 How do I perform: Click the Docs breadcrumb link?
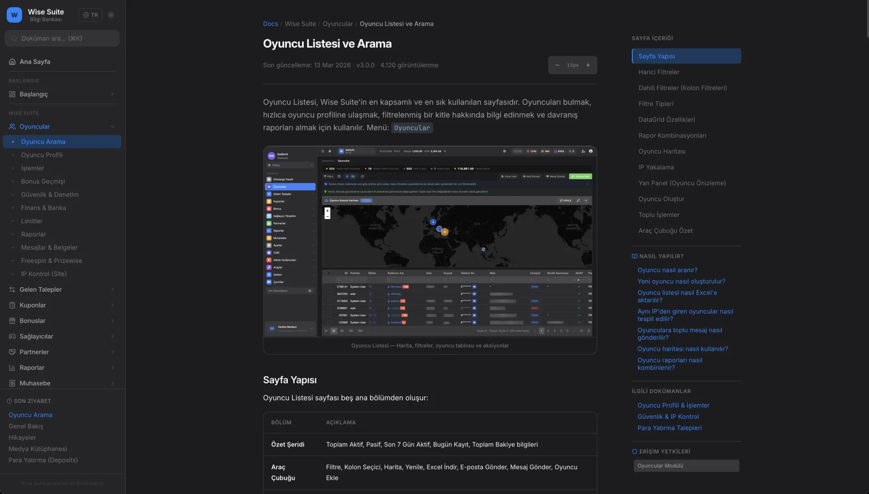click(x=270, y=24)
